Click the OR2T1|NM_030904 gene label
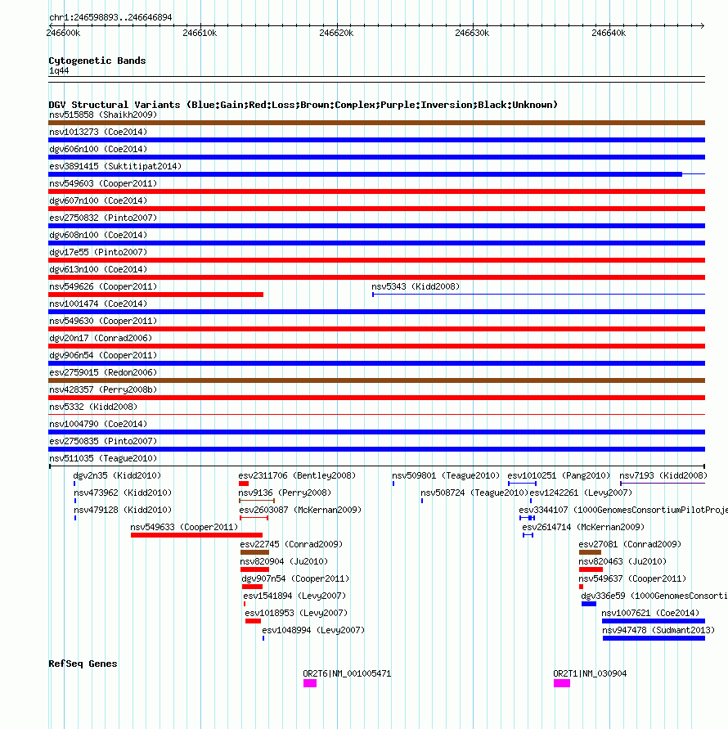The width and height of the screenshot is (728, 729). [x=590, y=673]
